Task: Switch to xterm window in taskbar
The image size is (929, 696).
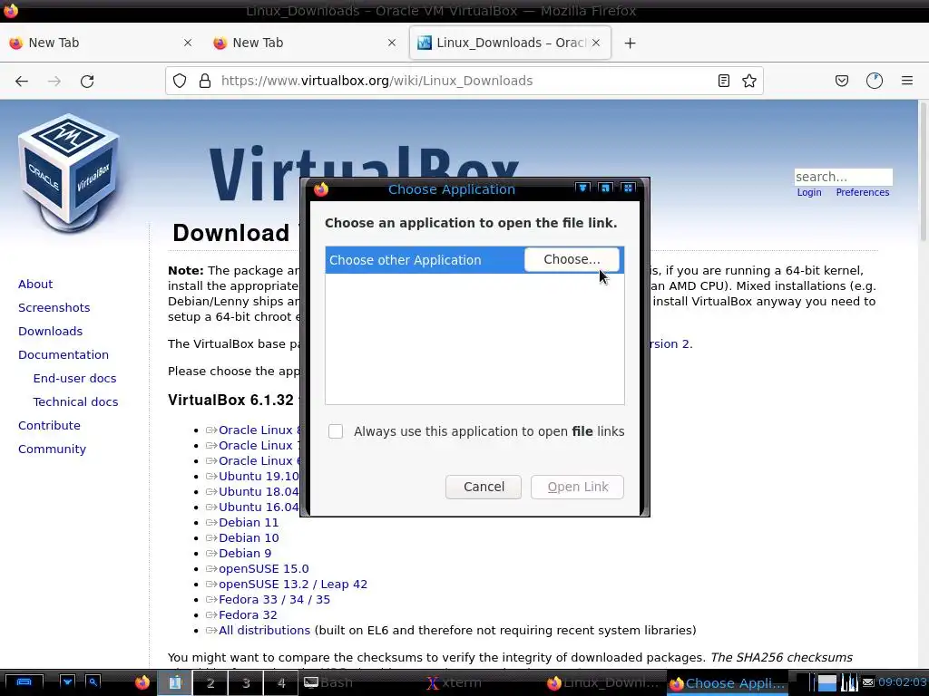Action: coord(484,683)
